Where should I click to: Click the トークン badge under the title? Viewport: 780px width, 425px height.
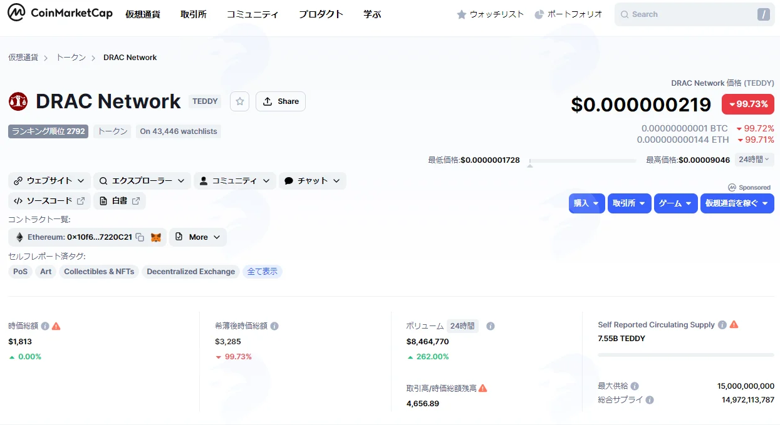113,131
